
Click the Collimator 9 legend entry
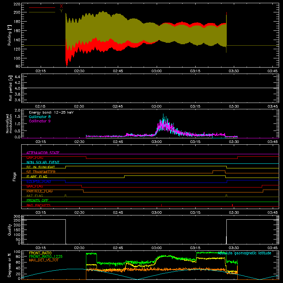click(x=40, y=121)
